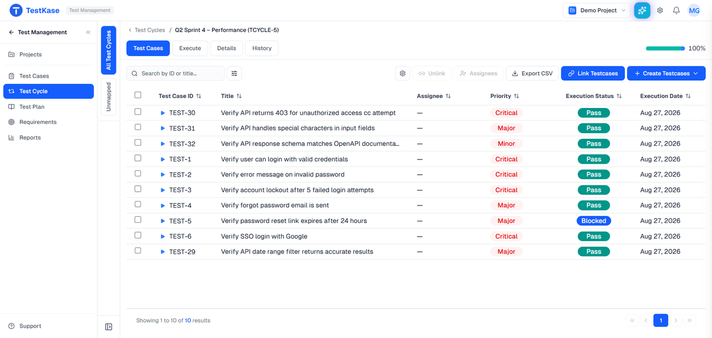712x338 pixels.
Task: Click the Blocked status badge for TEST-5
Action: (x=594, y=221)
